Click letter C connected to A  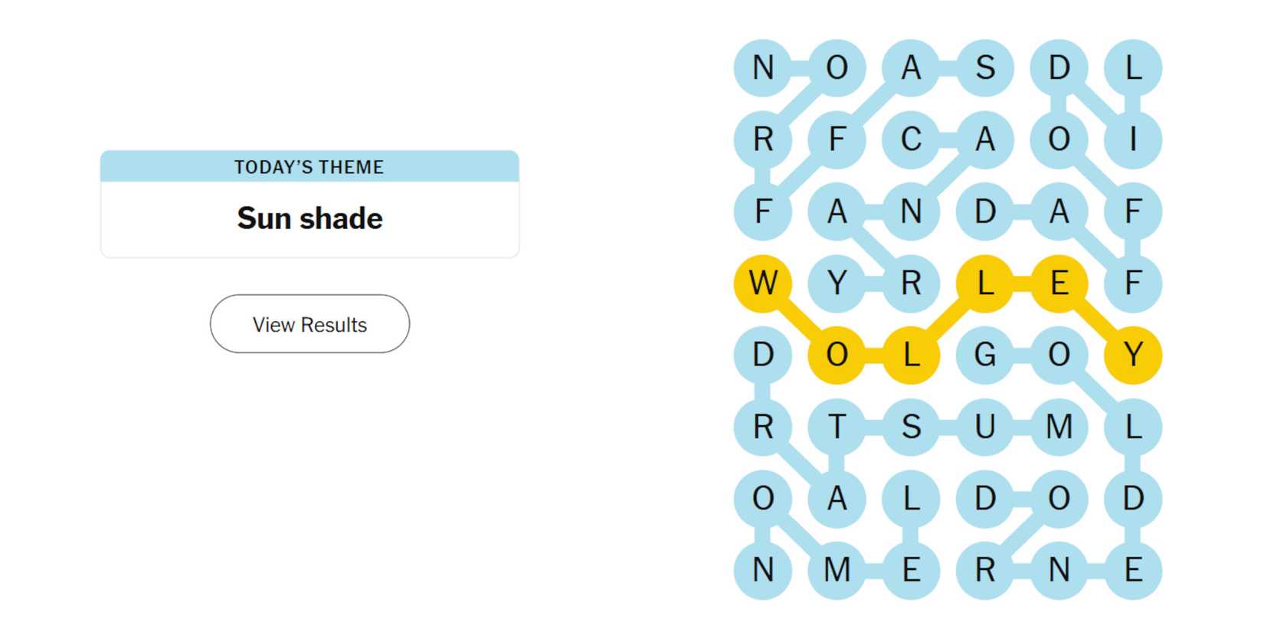coord(911,139)
